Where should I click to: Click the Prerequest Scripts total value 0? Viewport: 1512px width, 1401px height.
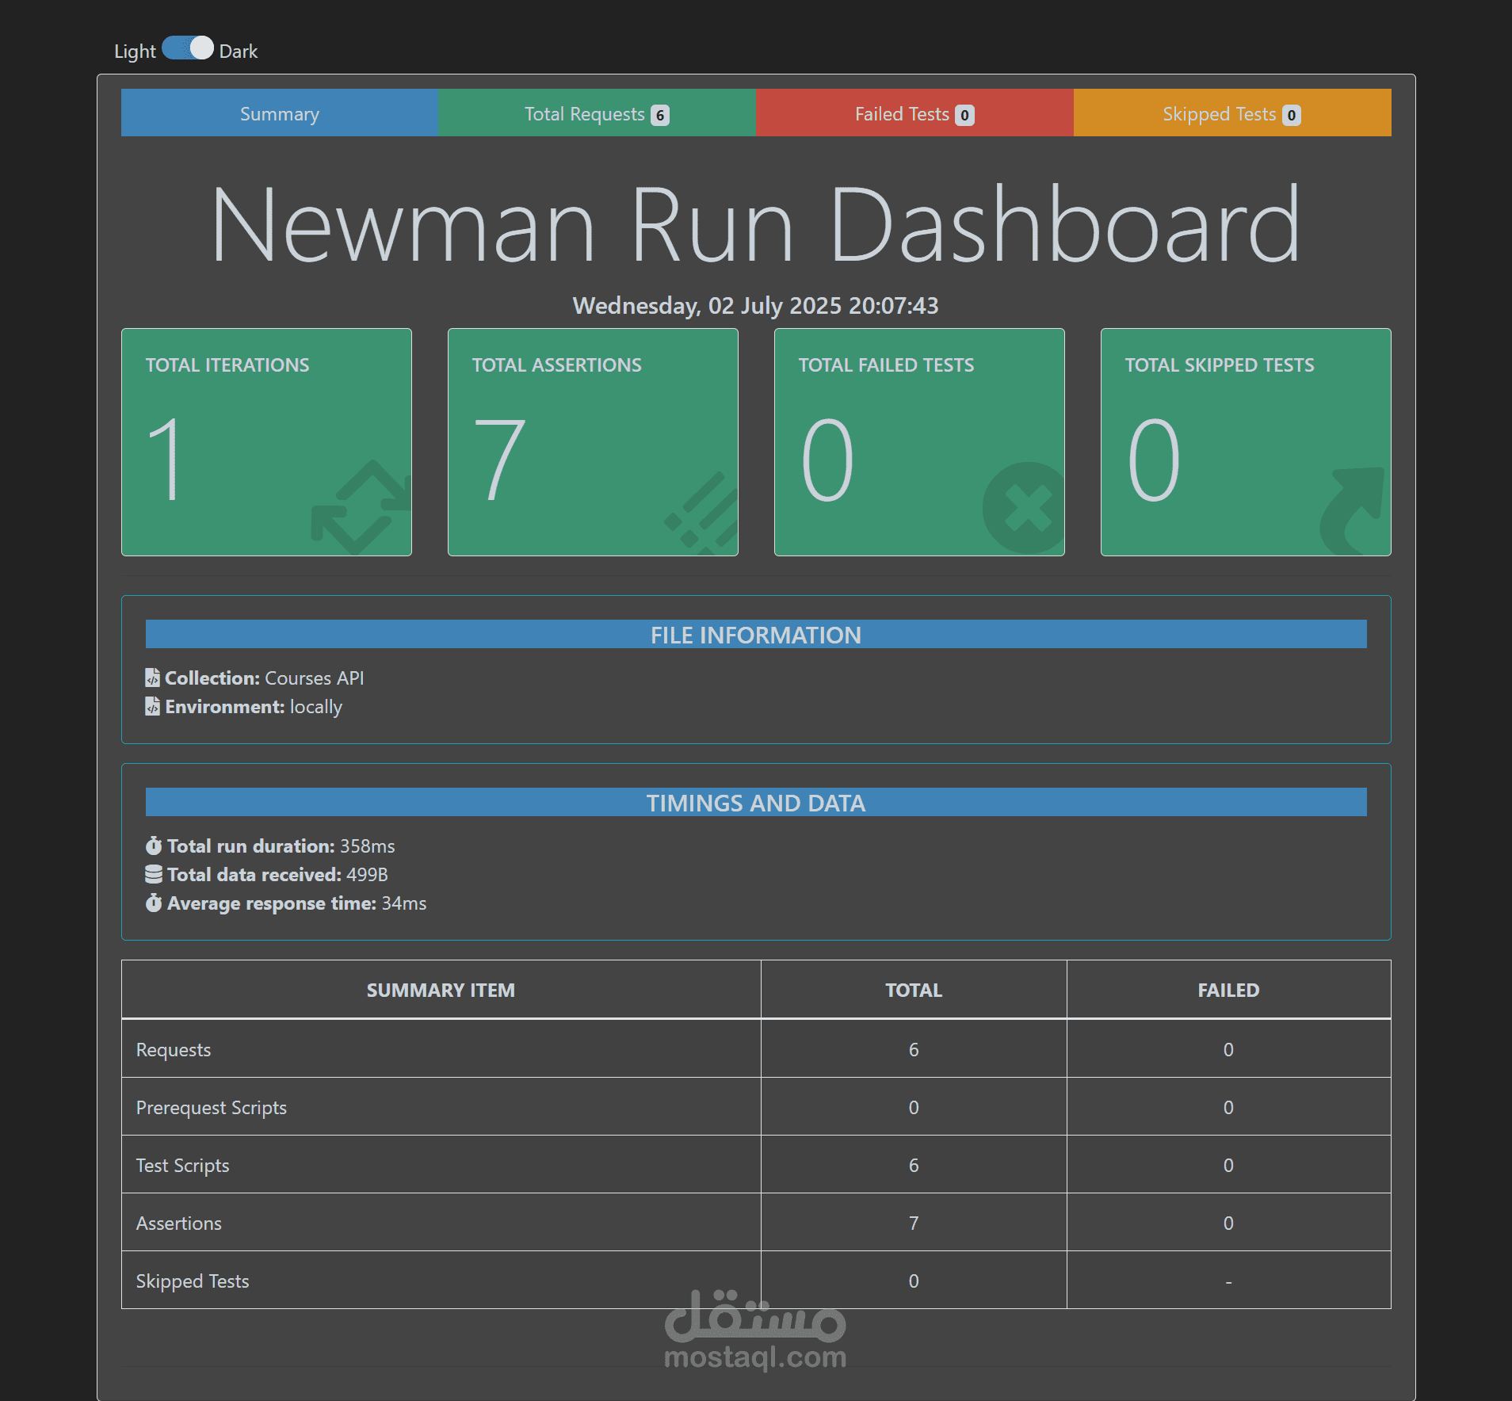(914, 1107)
